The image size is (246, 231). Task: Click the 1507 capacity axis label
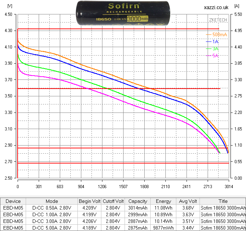click(x=123, y=186)
